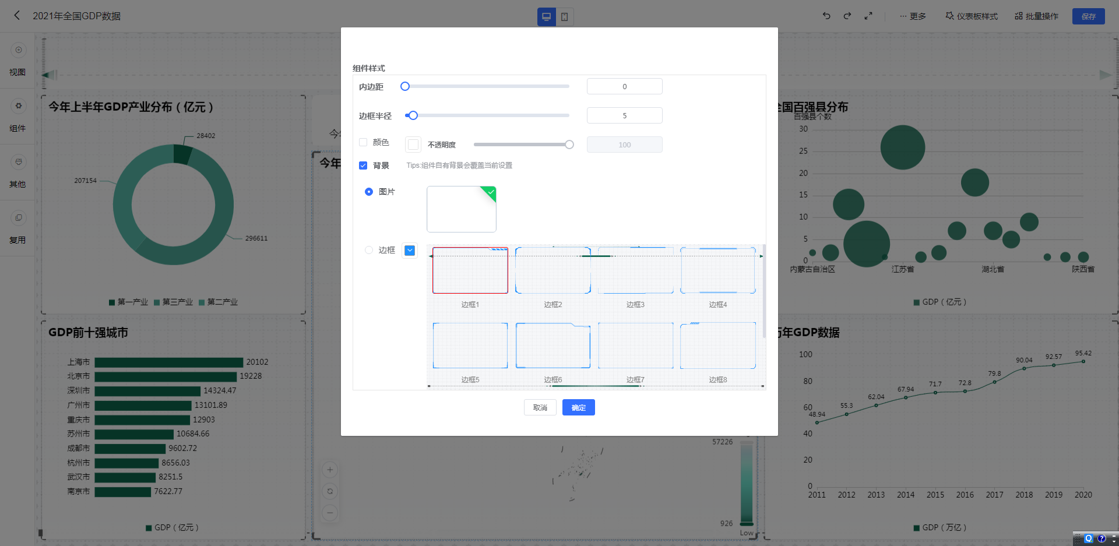Click the 保存 button

pyautogui.click(x=1088, y=16)
